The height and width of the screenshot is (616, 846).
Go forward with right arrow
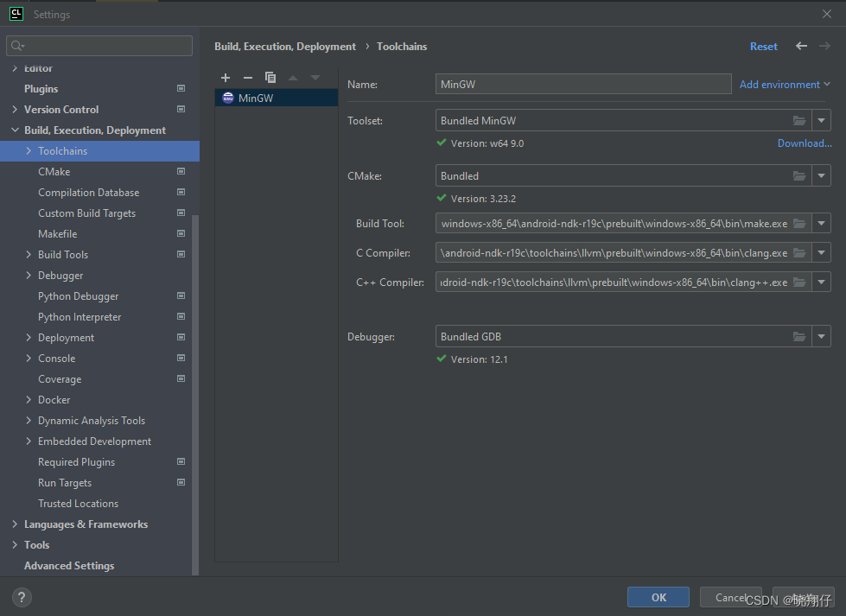click(x=824, y=47)
